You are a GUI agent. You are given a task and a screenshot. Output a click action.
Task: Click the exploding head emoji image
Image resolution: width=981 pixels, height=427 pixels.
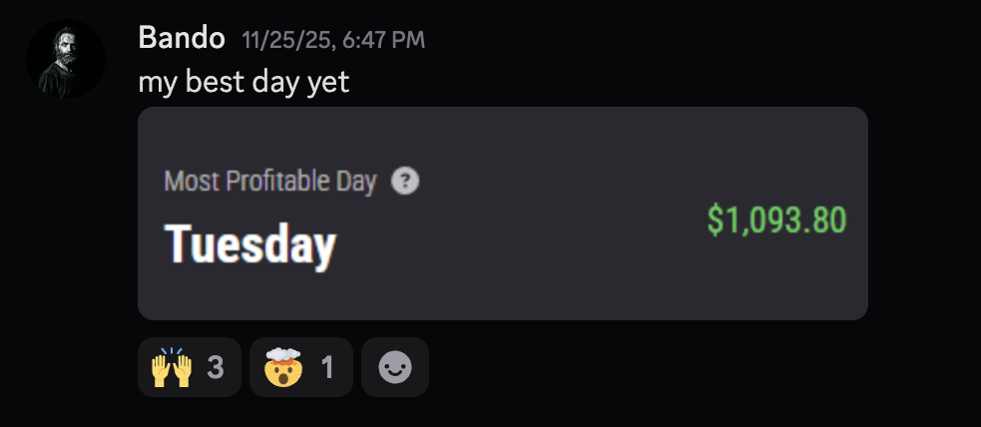(x=283, y=368)
